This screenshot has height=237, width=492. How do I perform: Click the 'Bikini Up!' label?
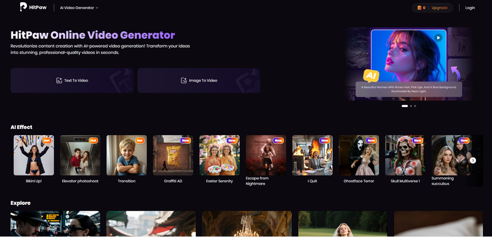34,181
